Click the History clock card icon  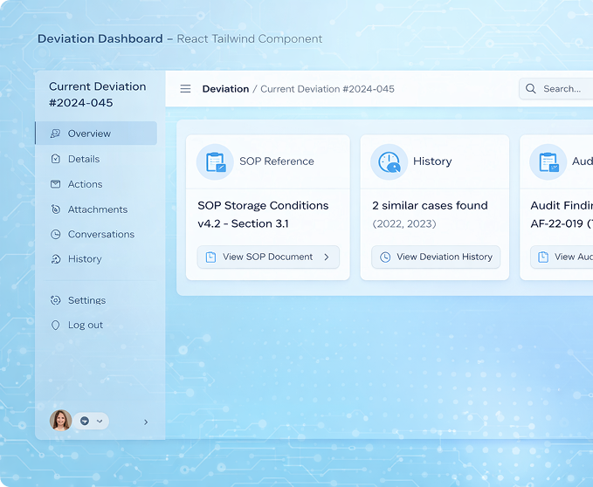coord(389,161)
